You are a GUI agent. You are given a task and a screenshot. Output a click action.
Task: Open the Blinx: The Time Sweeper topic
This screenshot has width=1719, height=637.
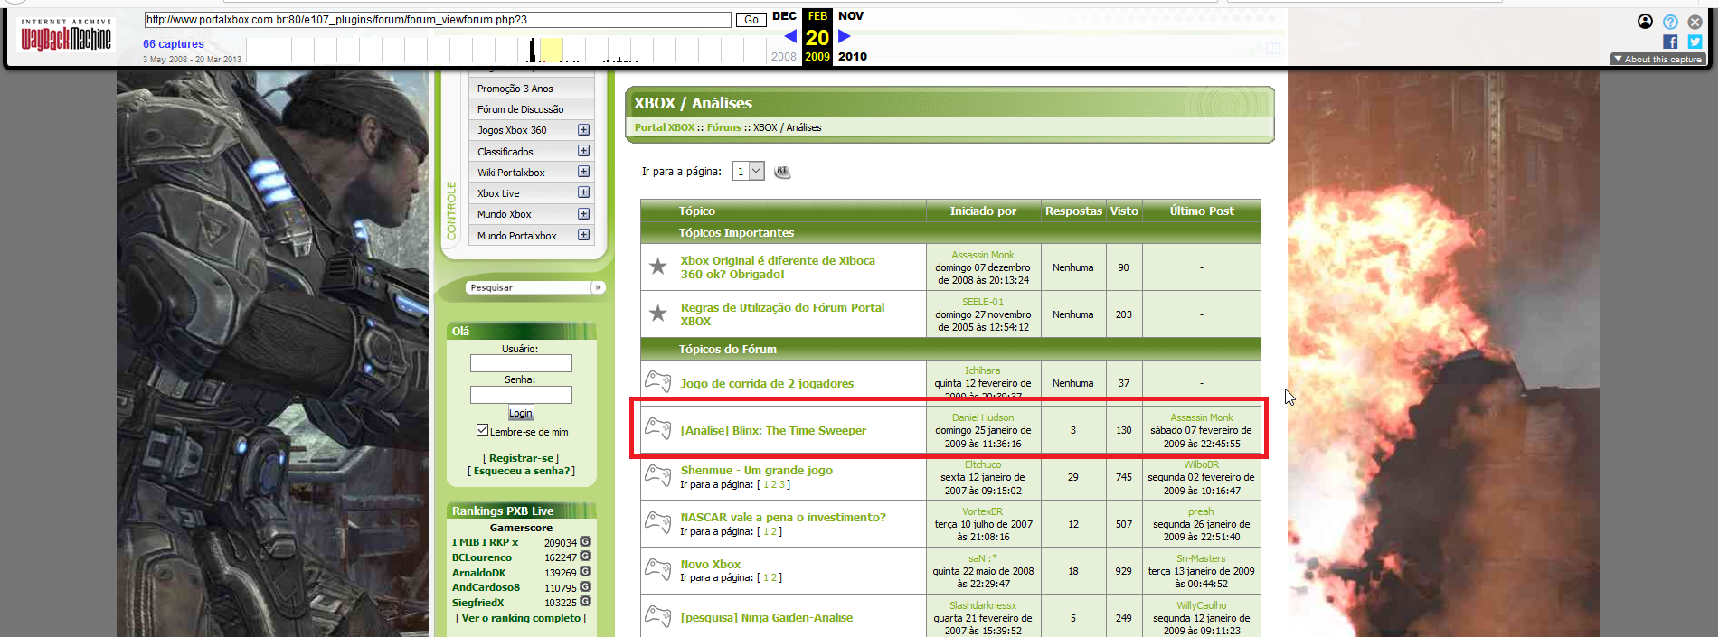773,430
